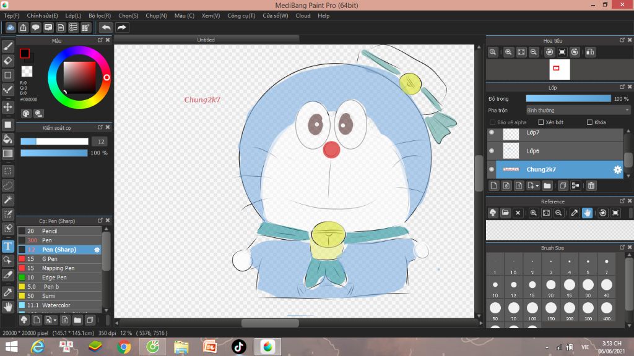Choose brush size preset 100

tap(532, 310)
